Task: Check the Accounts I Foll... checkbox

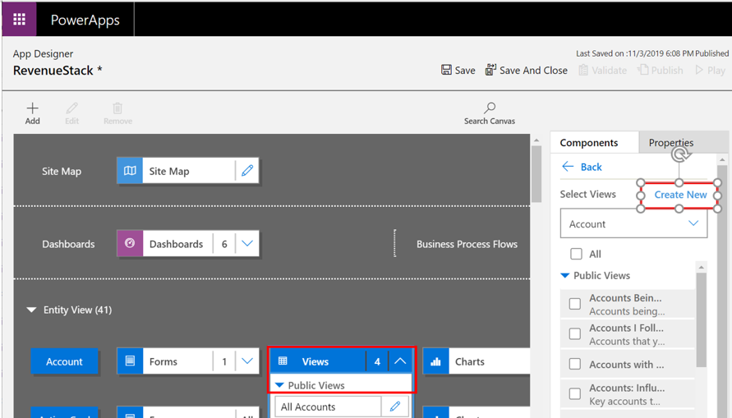Action: 575,333
